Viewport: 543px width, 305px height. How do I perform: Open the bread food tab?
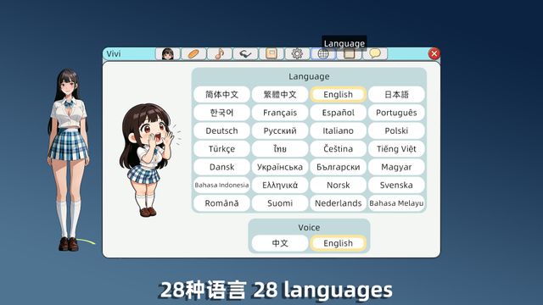[193, 53]
